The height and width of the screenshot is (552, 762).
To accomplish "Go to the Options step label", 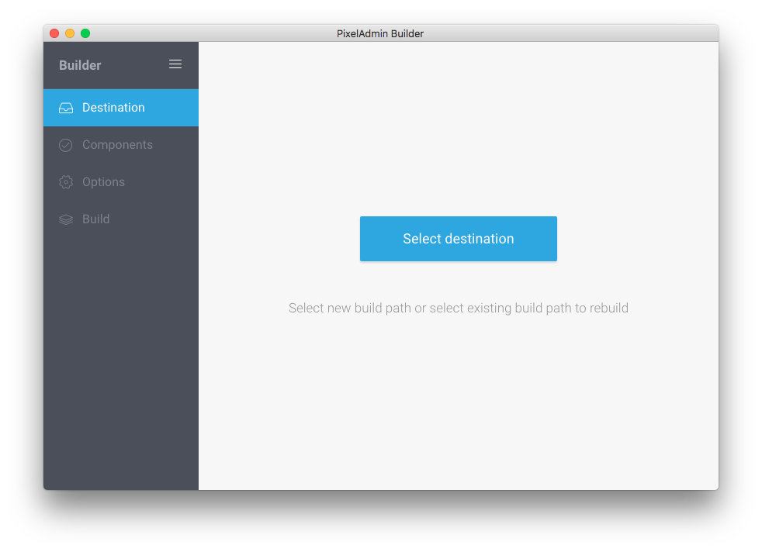I will pos(103,182).
